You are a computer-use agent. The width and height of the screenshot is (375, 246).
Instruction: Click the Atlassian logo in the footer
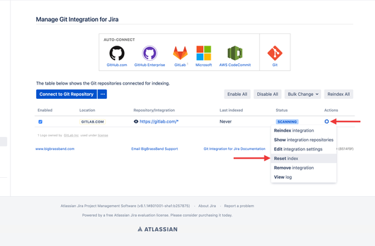point(157,229)
